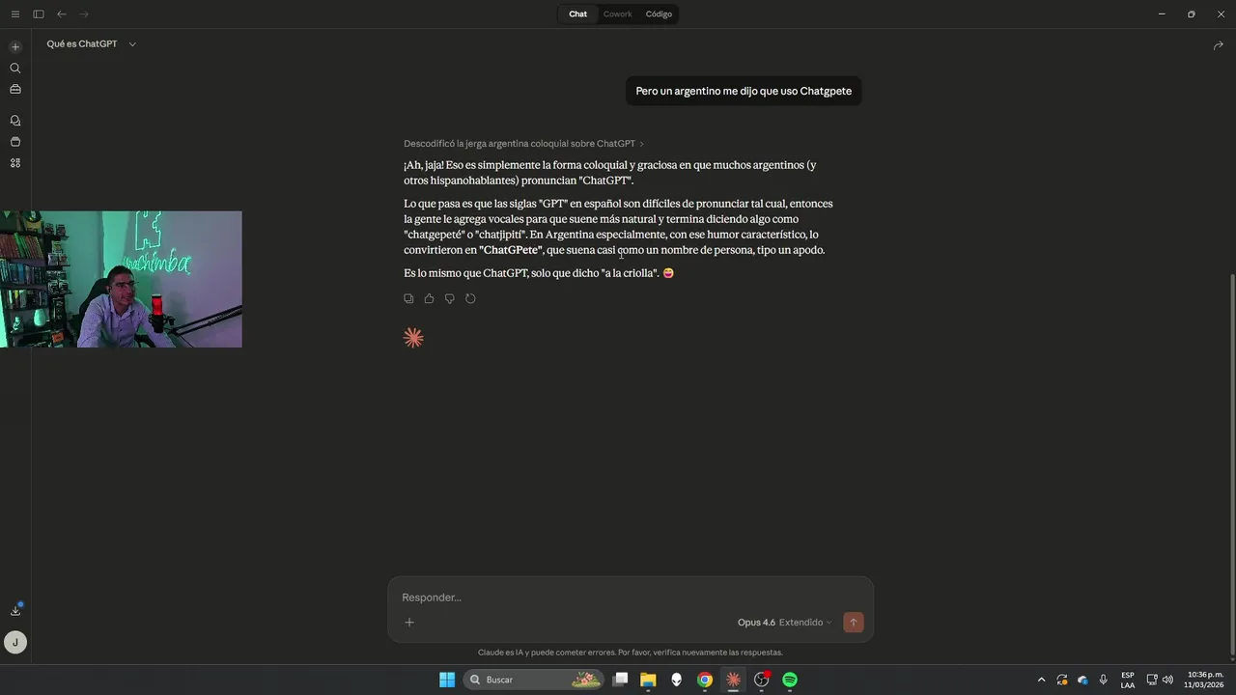Give the response a thumbs down
The image size is (1236, 695).
449,298
